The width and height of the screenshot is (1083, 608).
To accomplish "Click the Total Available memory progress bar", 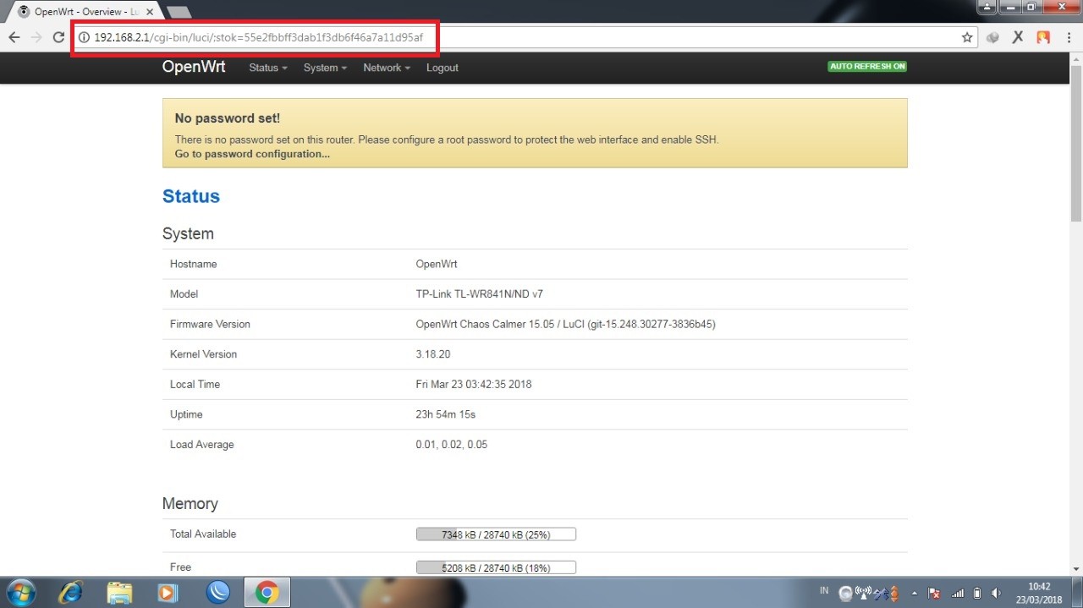I will [x=496, y=534].
